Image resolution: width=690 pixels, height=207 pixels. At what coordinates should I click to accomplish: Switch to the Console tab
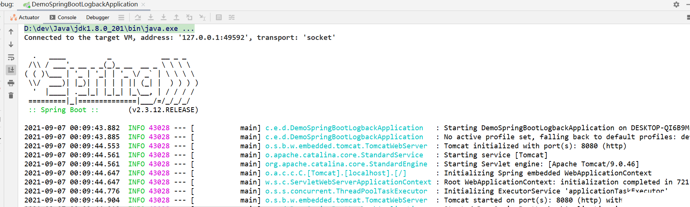pyautogui.click(x=63, y=17)
